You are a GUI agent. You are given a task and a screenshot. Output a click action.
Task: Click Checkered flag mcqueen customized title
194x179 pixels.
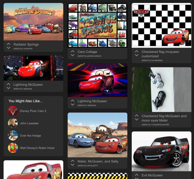click(160, 54)
